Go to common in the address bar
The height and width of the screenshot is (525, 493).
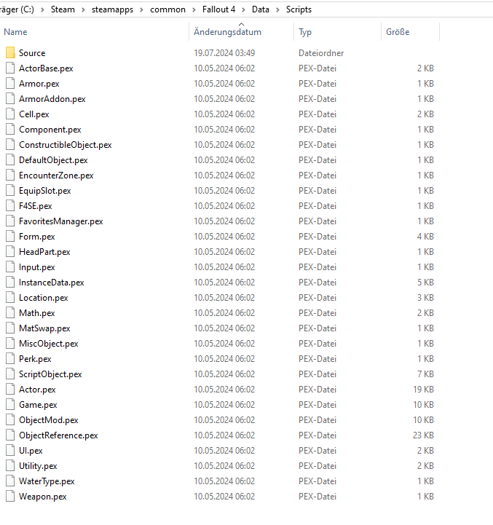(x=167, y=9)
